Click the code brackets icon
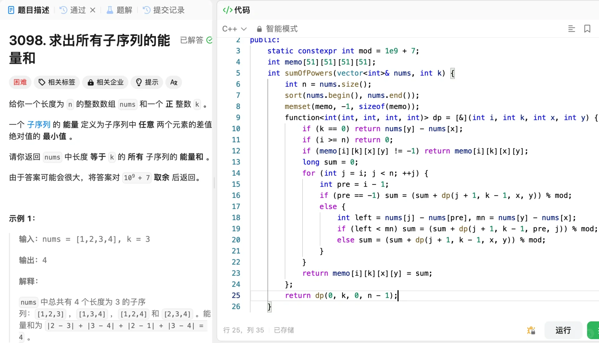 [x=227, y=10]
